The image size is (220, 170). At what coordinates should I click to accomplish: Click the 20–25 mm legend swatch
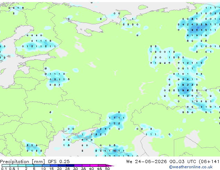coord(62,165)
